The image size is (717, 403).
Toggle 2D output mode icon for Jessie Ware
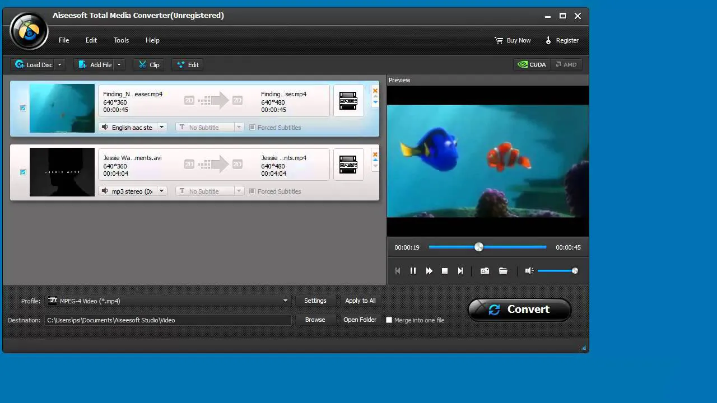[237, 165]
